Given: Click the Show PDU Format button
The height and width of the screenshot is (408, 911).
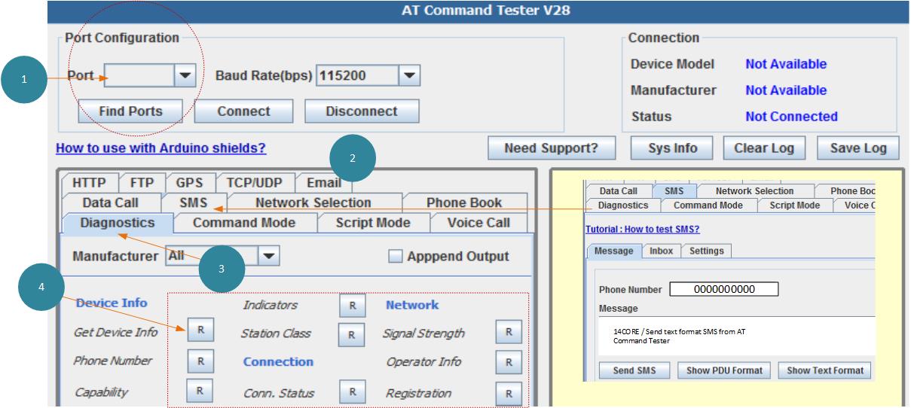Looking at the screenshot, I should (x=724, y=370).
